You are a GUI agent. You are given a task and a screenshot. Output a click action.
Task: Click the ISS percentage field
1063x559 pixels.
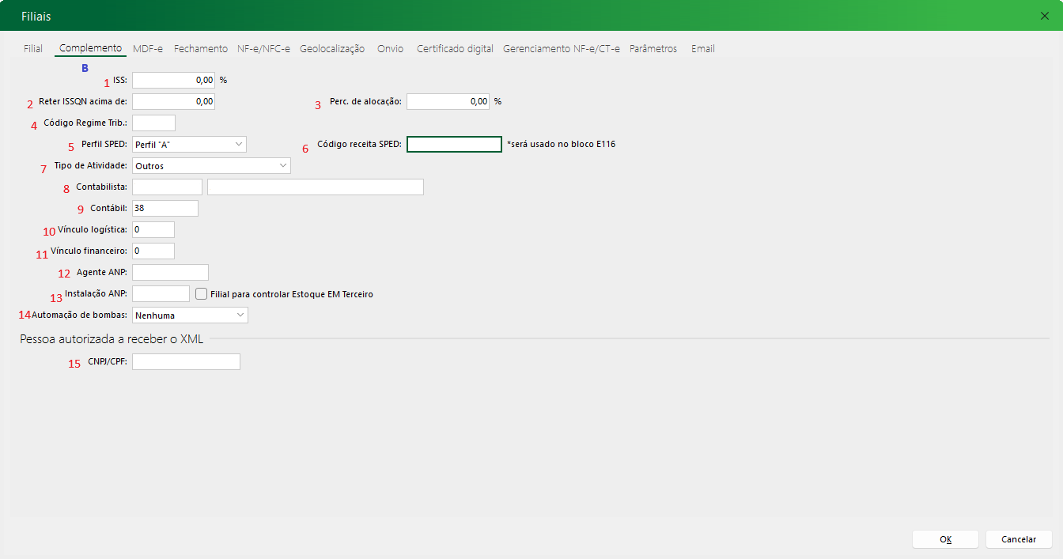(x=173, y=80)
